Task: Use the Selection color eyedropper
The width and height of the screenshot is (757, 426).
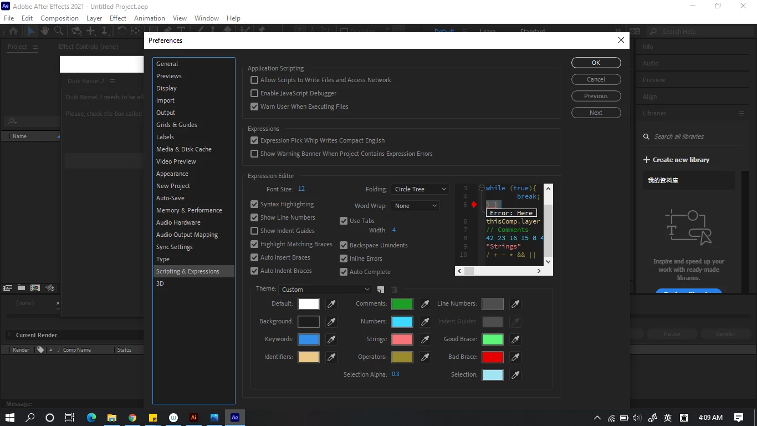Action: [515, 375]
